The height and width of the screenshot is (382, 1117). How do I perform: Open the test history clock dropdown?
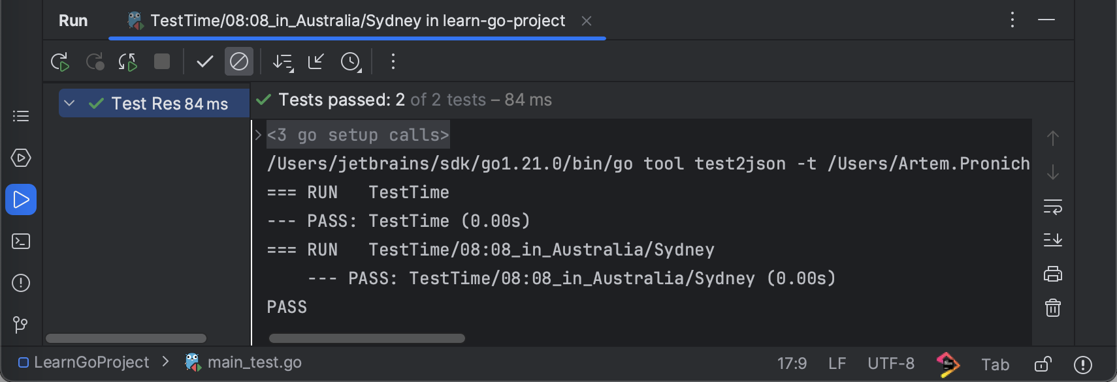click(351, 62)
